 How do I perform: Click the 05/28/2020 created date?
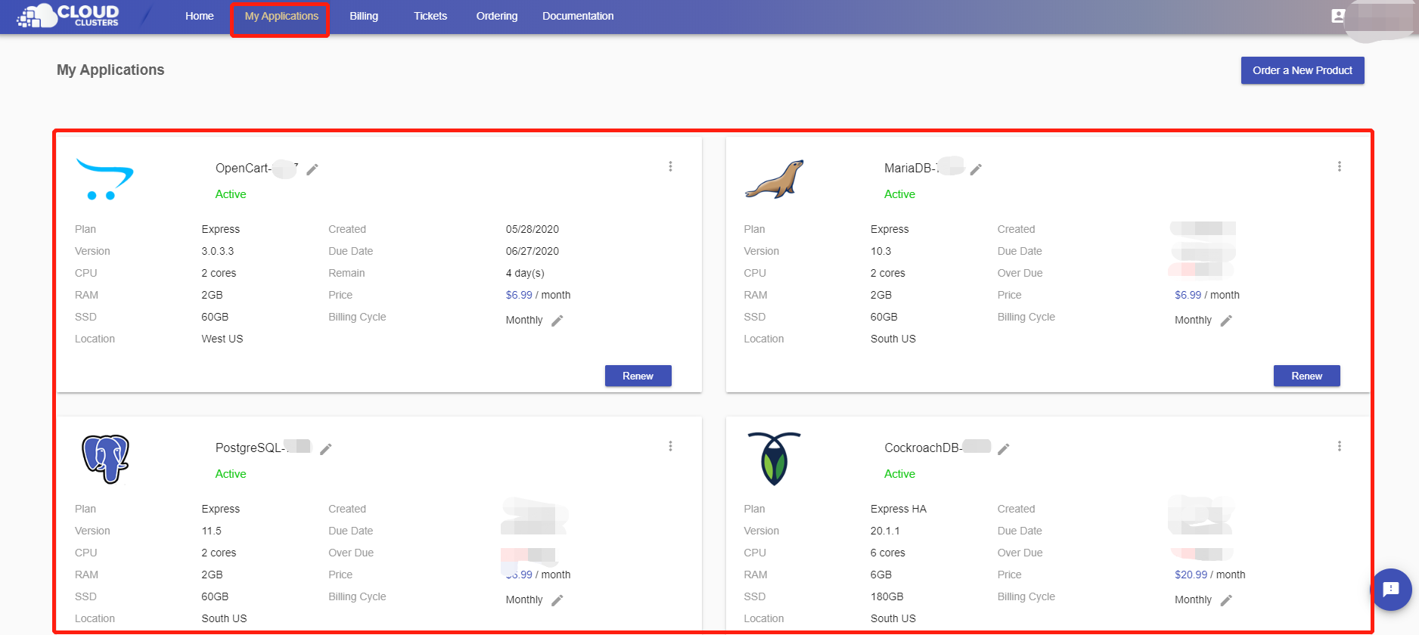click(533, 229)
